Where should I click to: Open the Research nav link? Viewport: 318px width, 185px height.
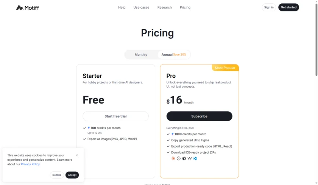tap(164, 7)
